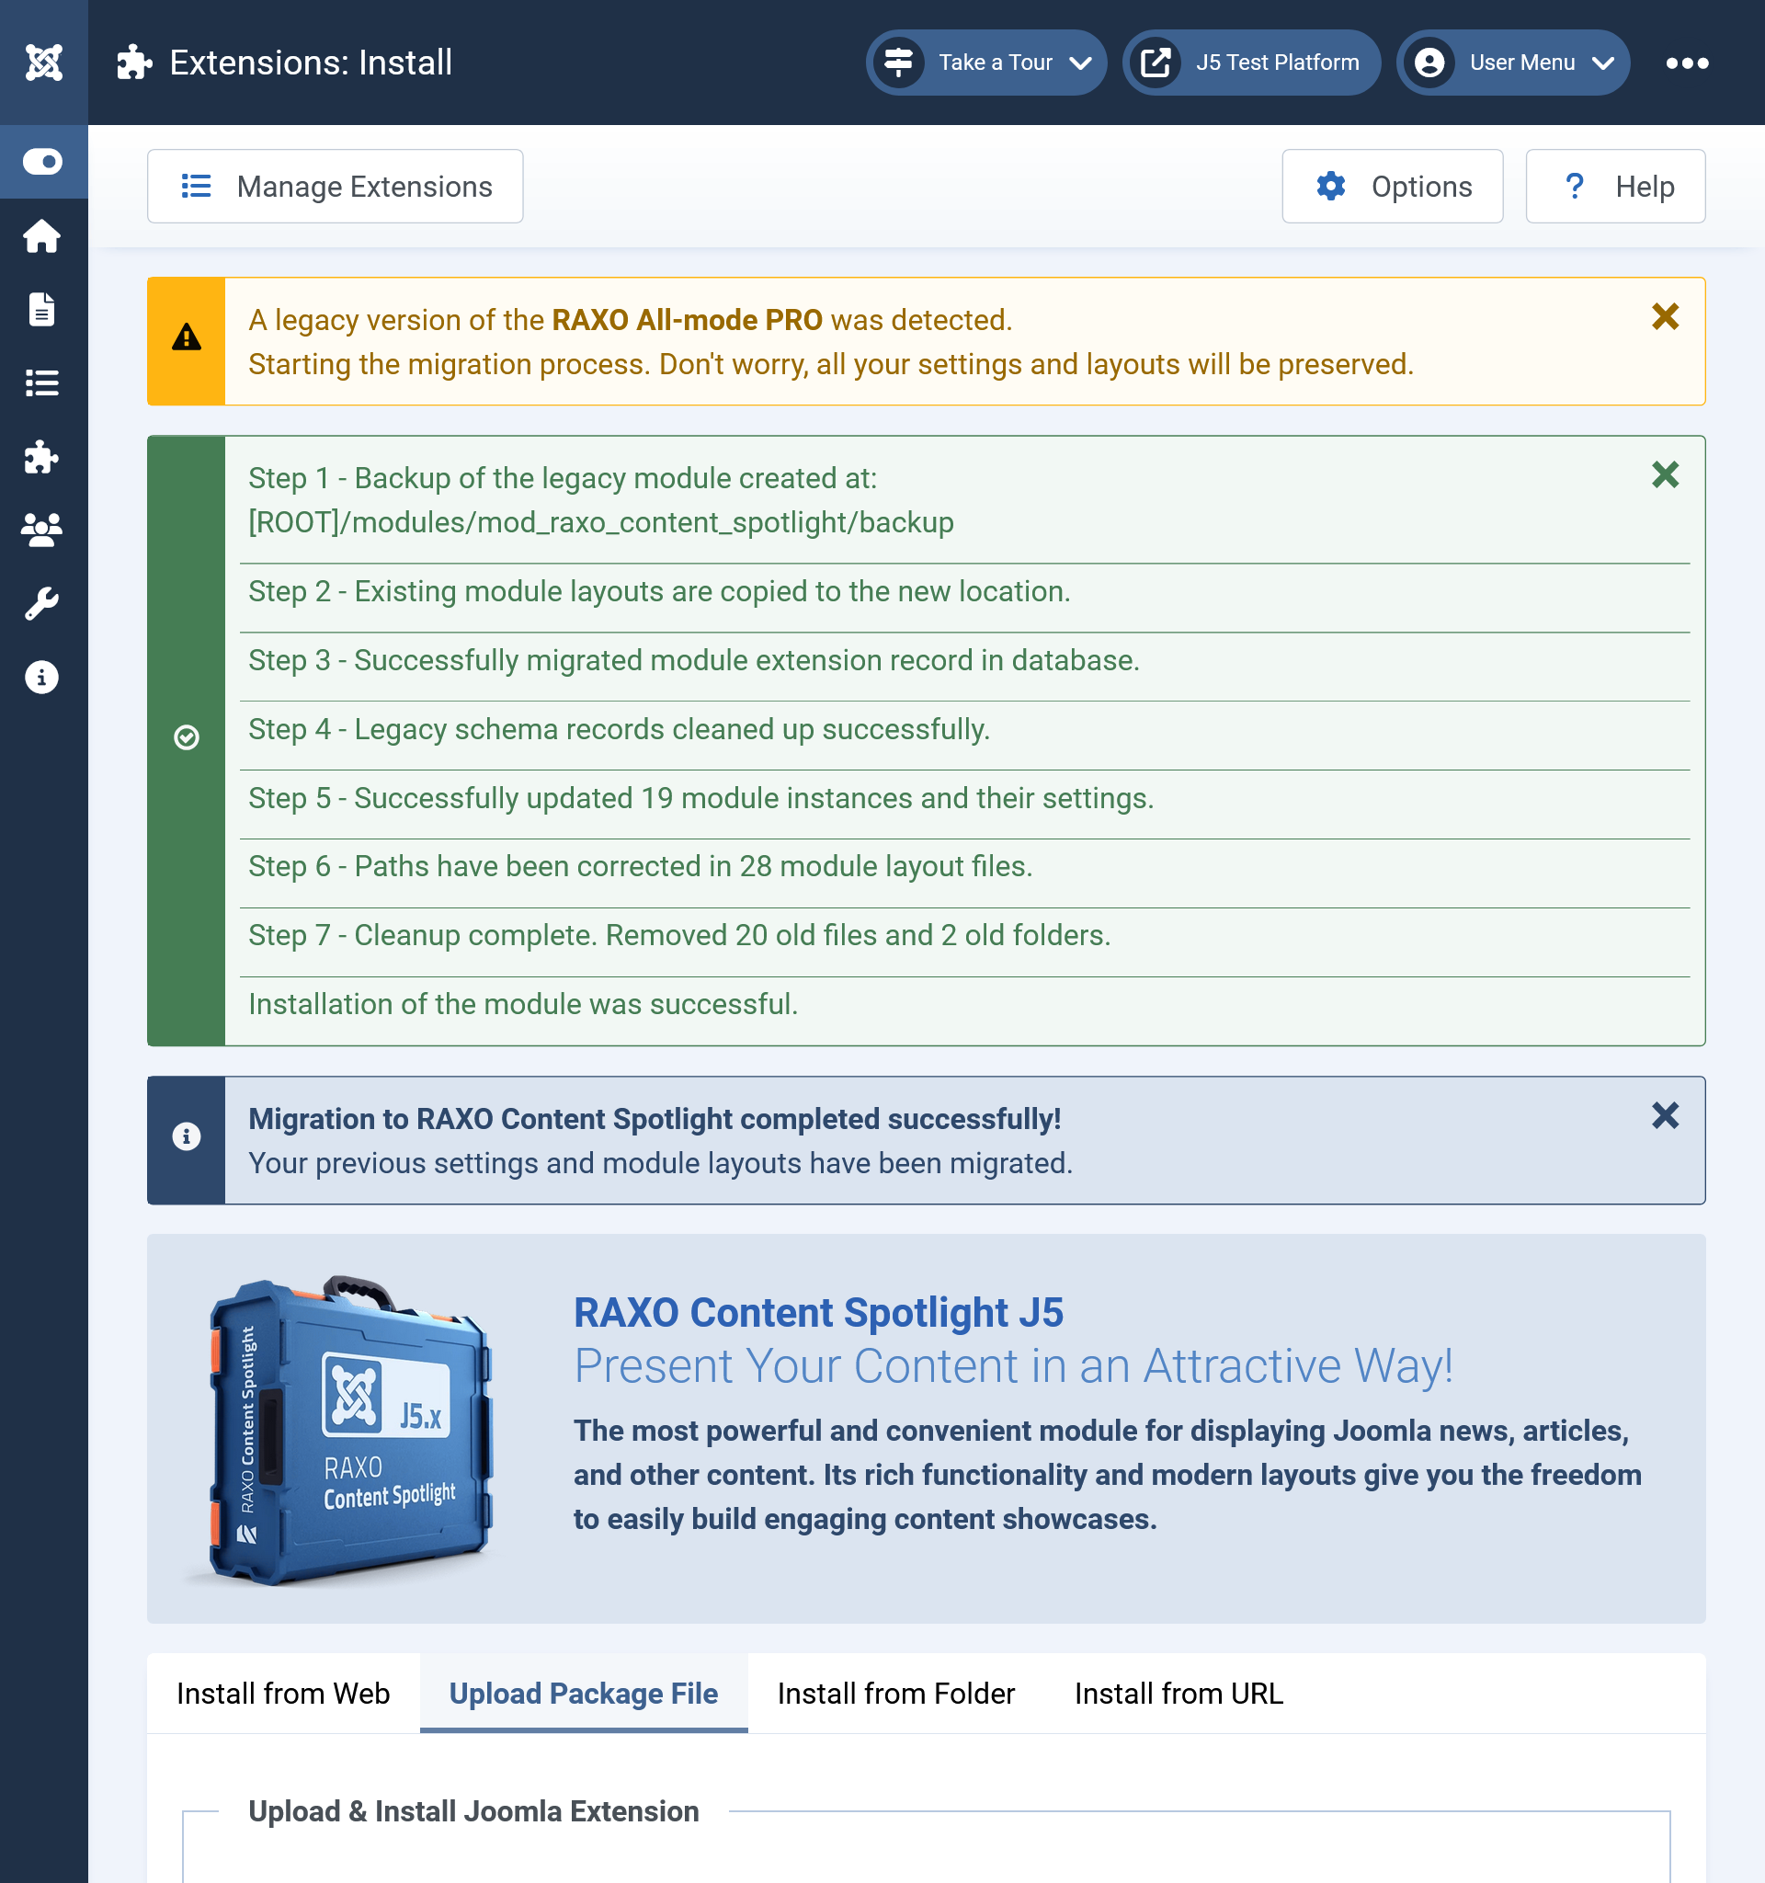Click the Step 5 updated 19 module instances text
Screen dimensions: 1765x1883
coord(700,798)
